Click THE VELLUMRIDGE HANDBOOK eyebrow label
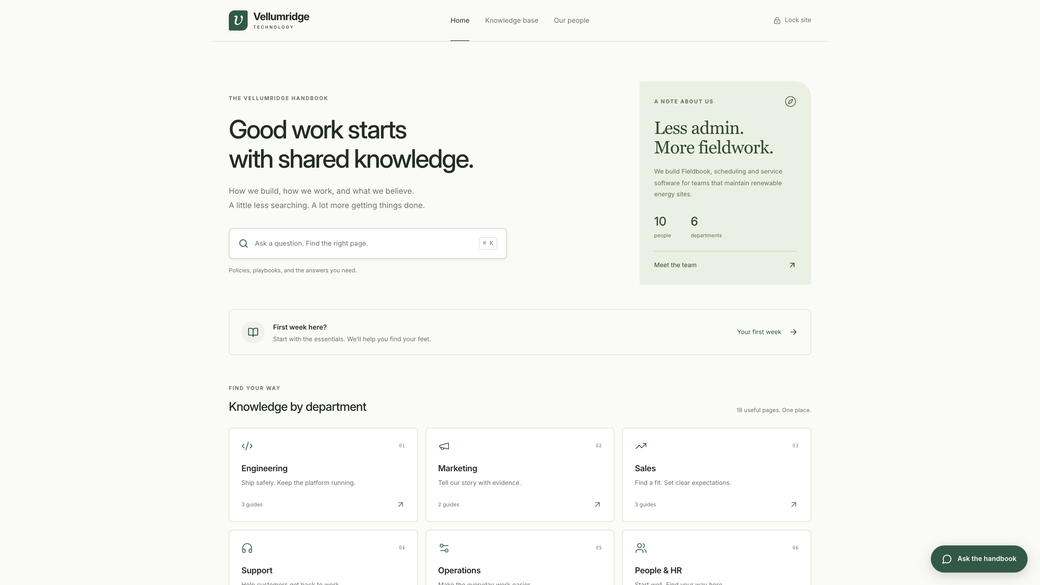1040x585 pixels. click(278, 98)
